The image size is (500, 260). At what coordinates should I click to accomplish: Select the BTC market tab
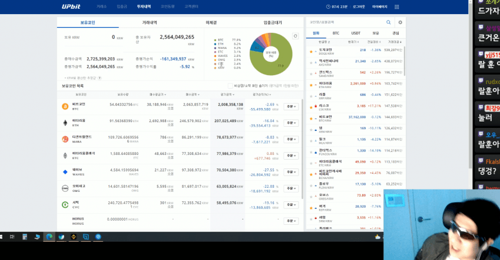(336, 33)
